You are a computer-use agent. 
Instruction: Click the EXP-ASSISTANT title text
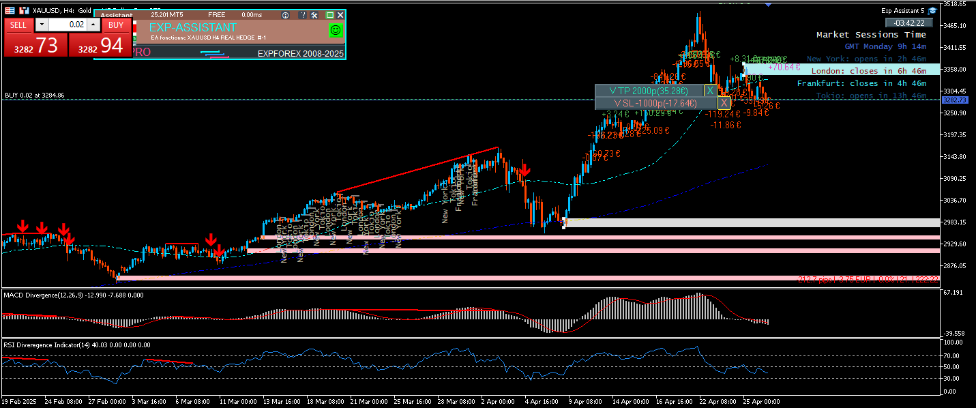[x=193, y=28]
